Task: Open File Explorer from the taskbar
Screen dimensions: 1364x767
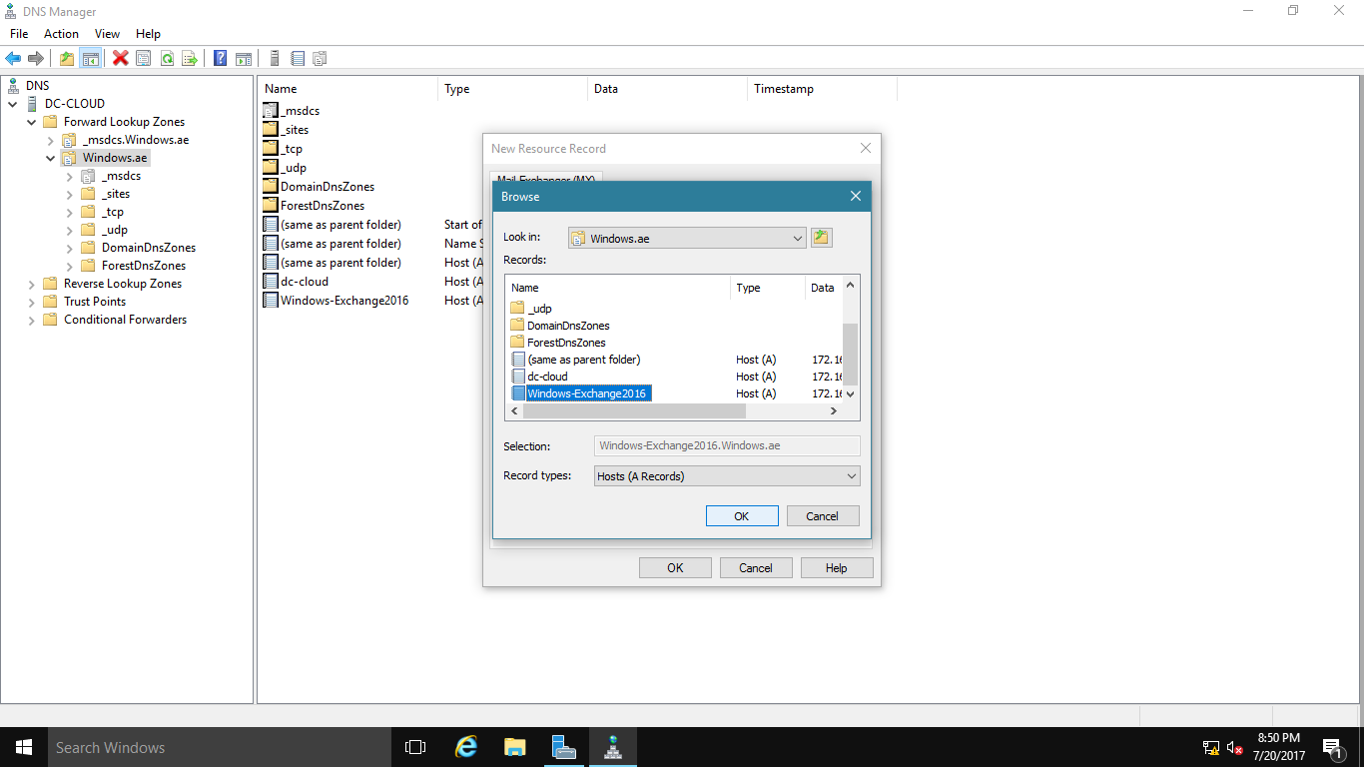Action: (514, 747)
